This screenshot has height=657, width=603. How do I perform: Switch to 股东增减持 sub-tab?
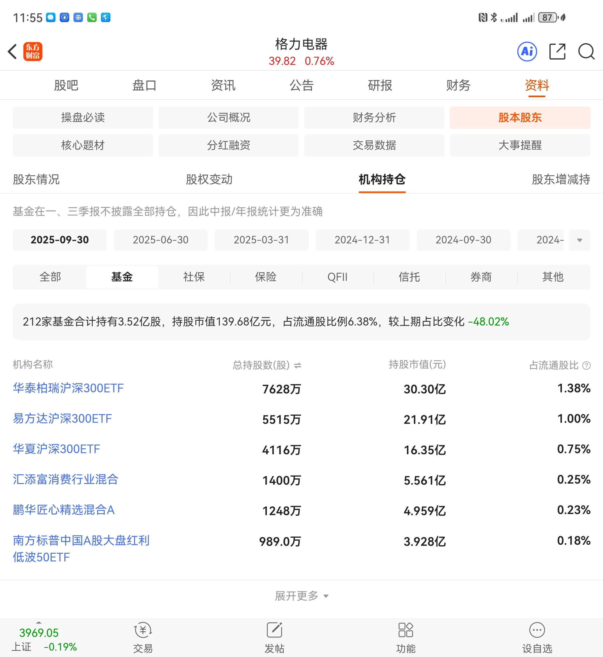pyautogui.click(x=560, y=180)
